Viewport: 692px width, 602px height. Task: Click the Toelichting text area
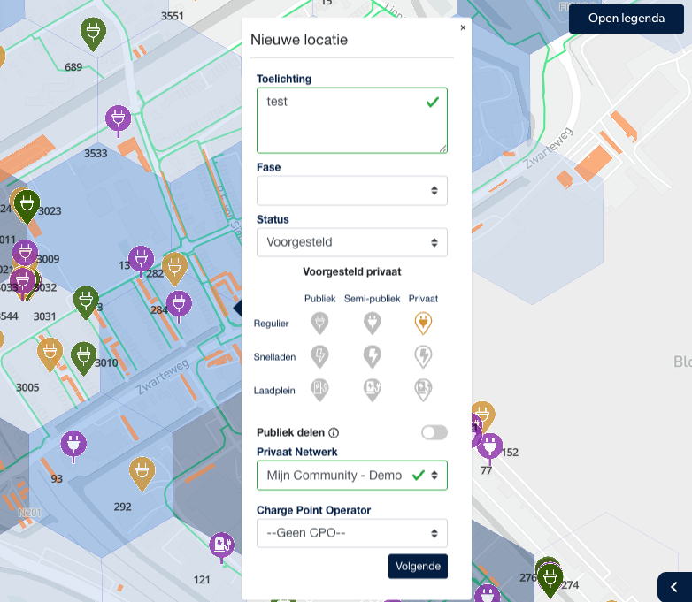(351, 120)
